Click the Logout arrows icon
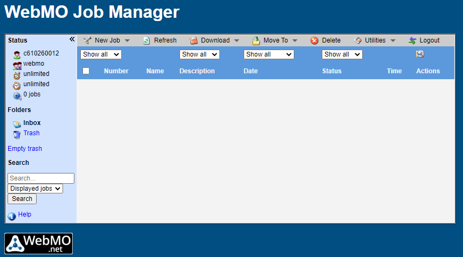Screen dimensions: 463x257 coord(412,40)
